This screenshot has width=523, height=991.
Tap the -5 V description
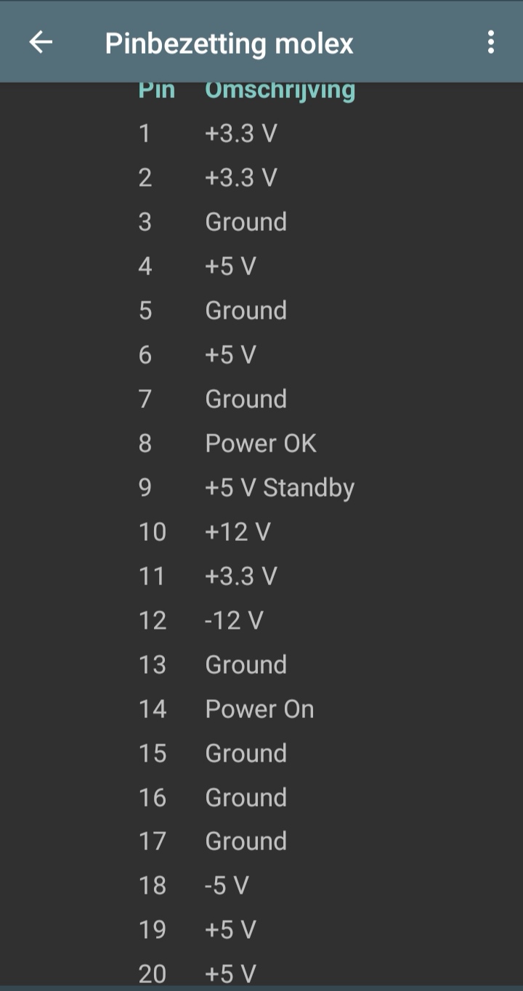(227, 886)
